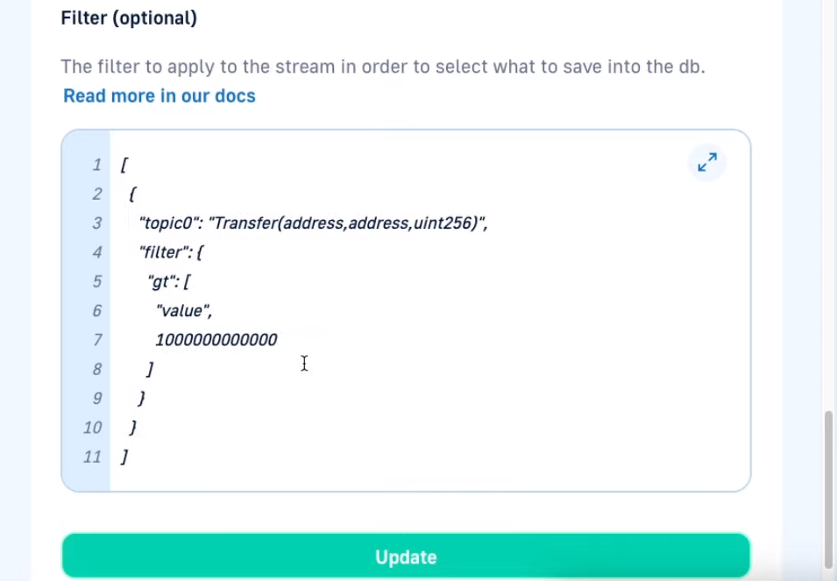Click line number 7 in the gutter
This screenshot has width=837, height=581.
(97, 340)
